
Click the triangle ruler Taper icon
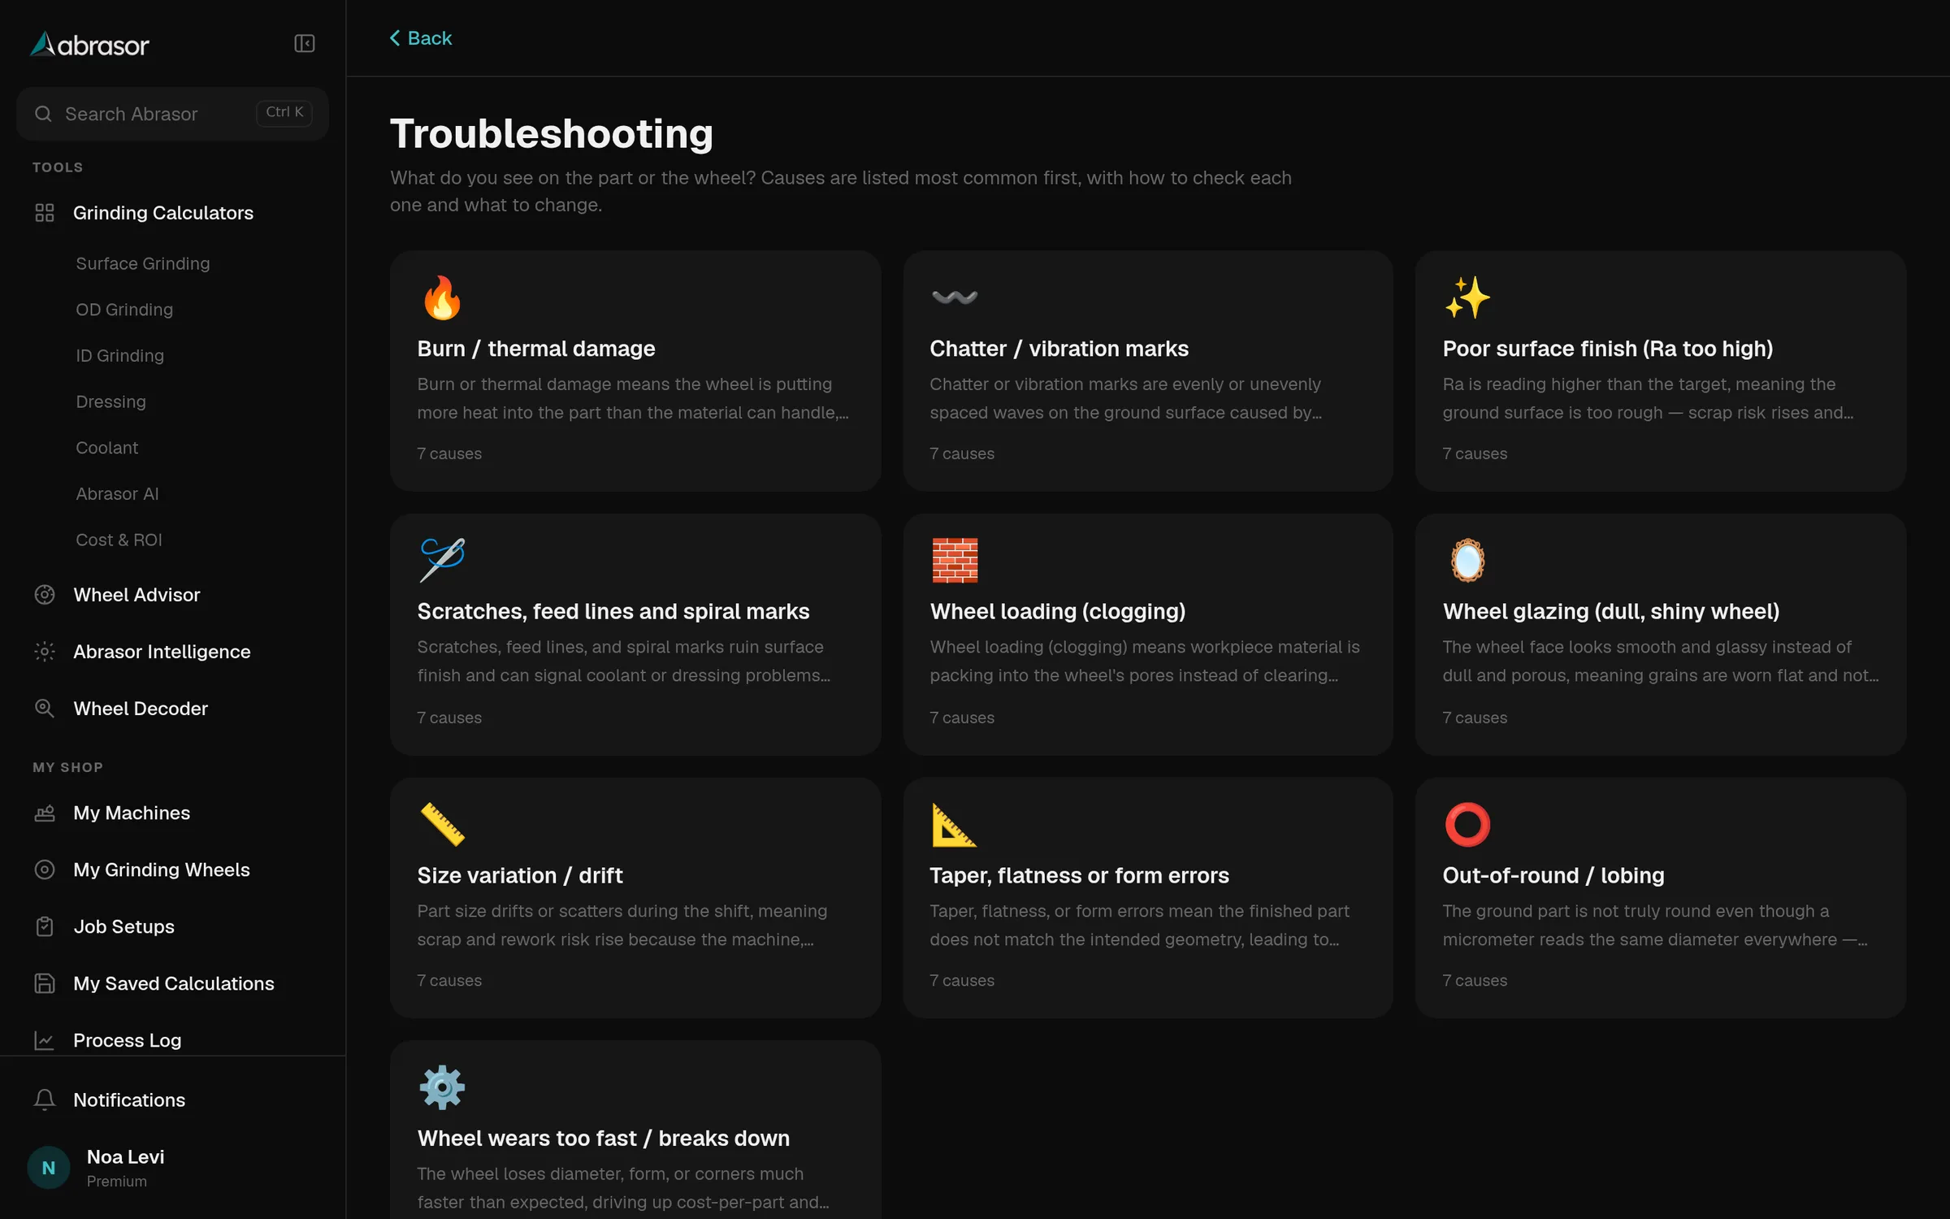coord(954,824)
